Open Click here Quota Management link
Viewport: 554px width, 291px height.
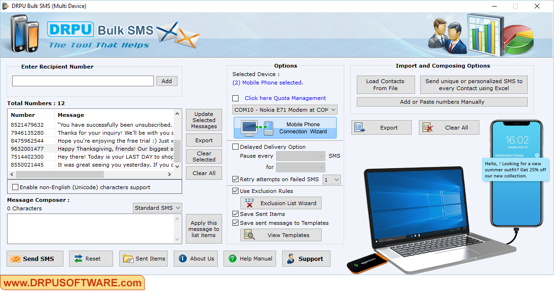coord(285,98)
